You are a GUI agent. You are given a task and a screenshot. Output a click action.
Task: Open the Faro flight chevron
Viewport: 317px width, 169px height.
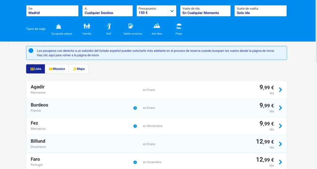(280, 162)
